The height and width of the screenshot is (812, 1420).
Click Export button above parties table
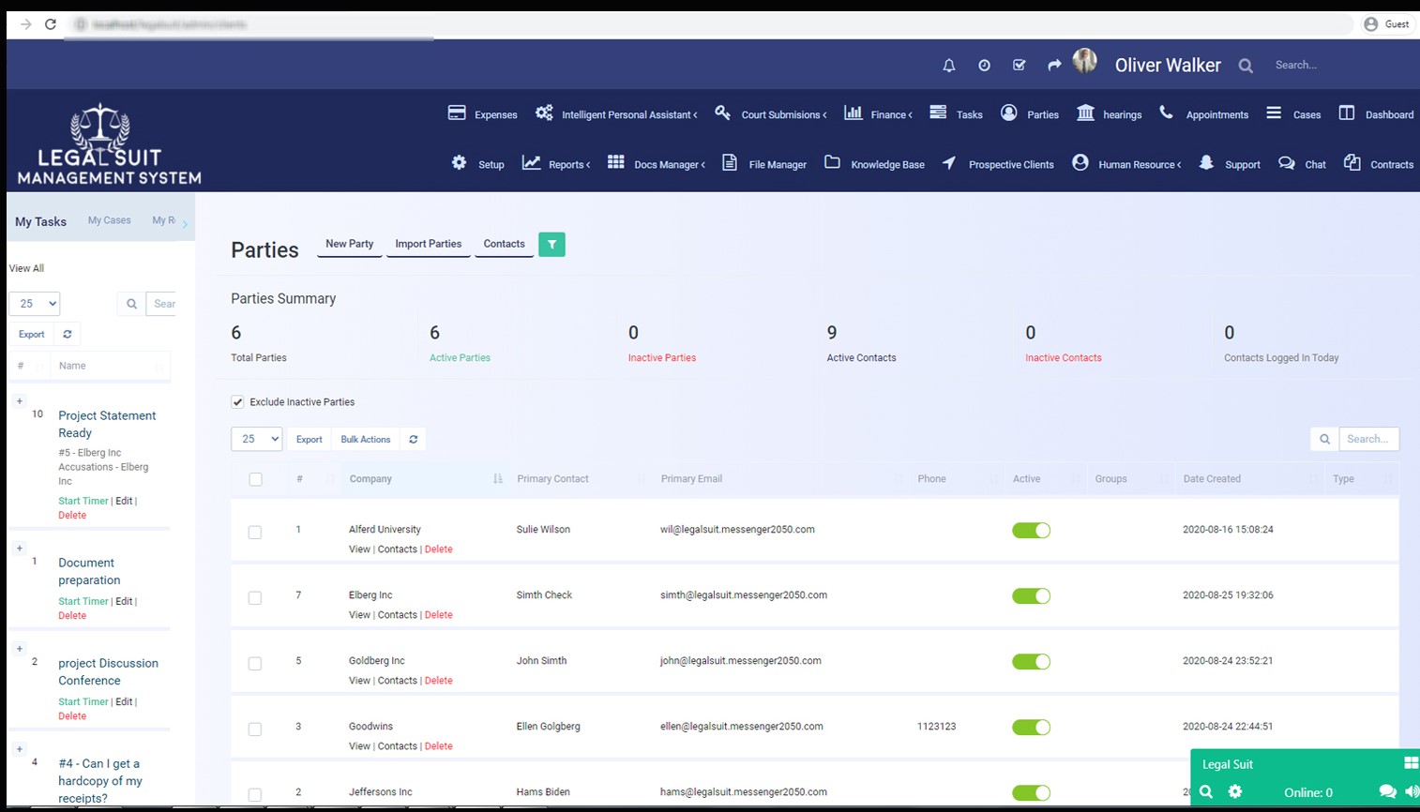point(309,439)
